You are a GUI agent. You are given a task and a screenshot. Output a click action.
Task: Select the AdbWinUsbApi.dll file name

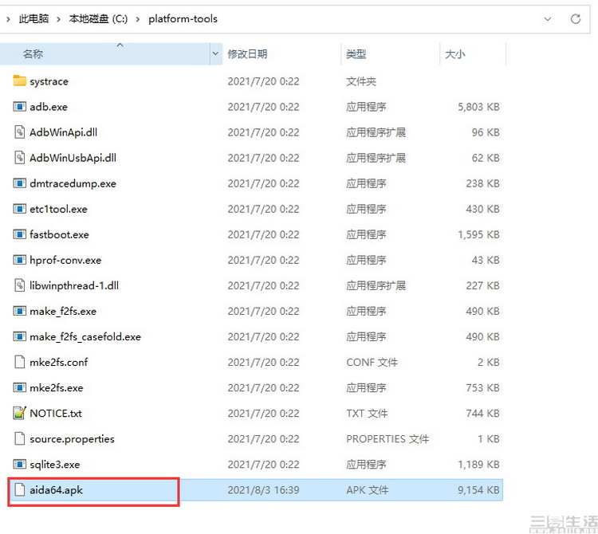tap(73, 158)
